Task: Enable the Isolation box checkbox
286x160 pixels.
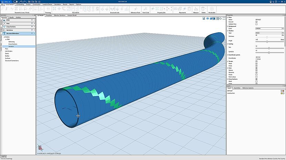Action: coord(256,24)
